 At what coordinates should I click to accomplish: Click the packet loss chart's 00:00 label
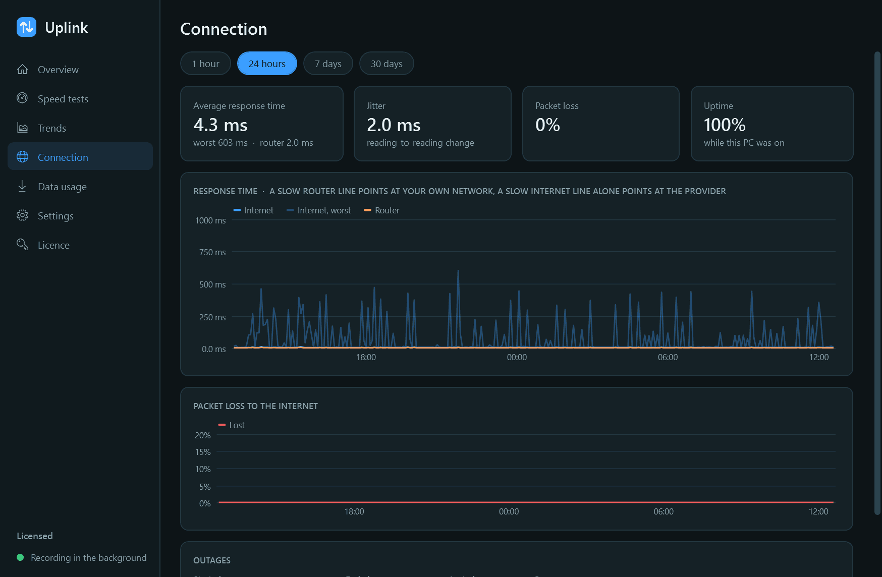[x=509, y=511]
